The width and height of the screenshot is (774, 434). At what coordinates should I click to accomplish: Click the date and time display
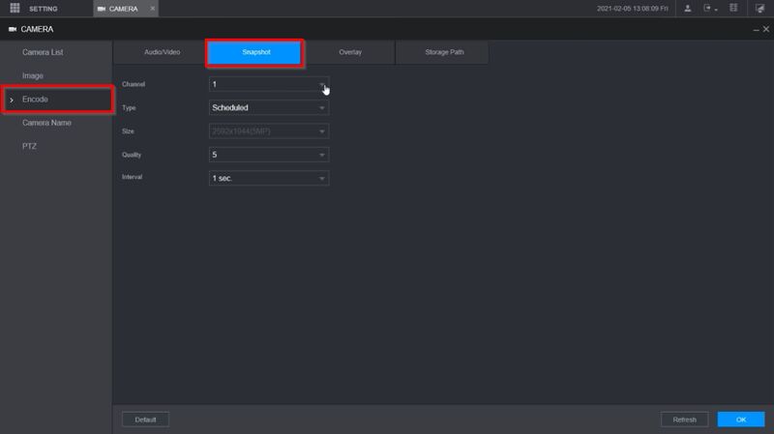[633, 9]
